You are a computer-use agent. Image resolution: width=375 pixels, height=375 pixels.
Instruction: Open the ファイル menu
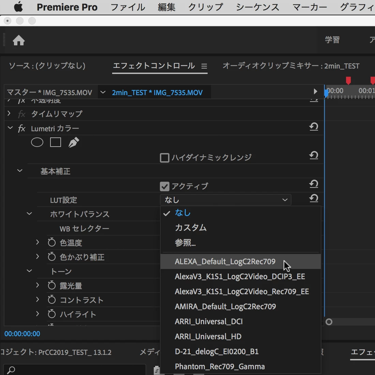128,7
